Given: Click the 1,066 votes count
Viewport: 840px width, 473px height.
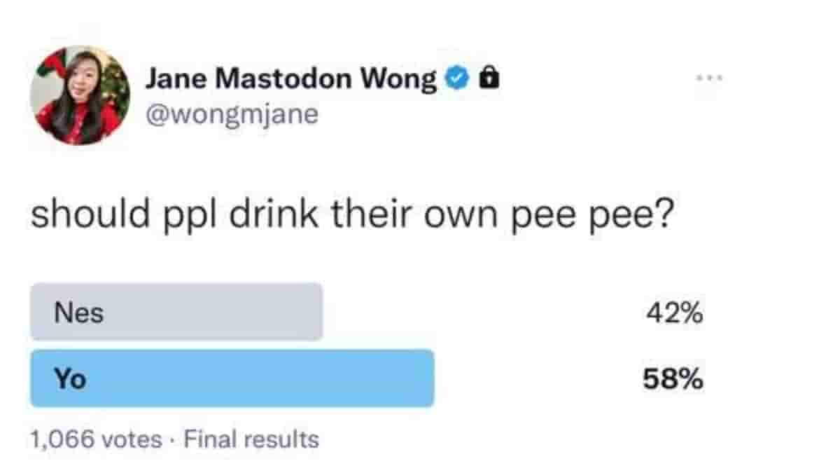Looking at the screenshot, I should click(96, 440).
